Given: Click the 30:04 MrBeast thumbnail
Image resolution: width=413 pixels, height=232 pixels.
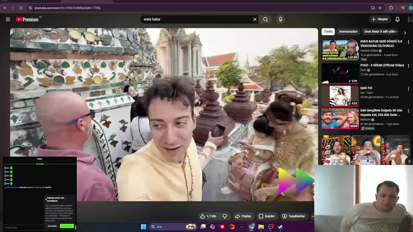Looking at the screenshot, I should click(340, 118).
